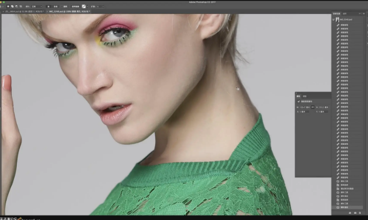Toggle the link width and height icon
The image size is (368, 220).
(313, 107)
